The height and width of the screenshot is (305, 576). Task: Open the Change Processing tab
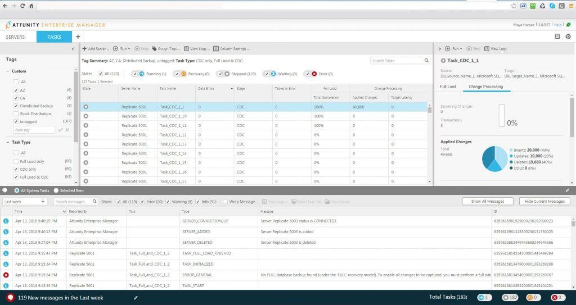click(x=485, y=87)
